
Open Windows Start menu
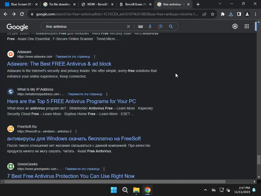coord(114,190)
